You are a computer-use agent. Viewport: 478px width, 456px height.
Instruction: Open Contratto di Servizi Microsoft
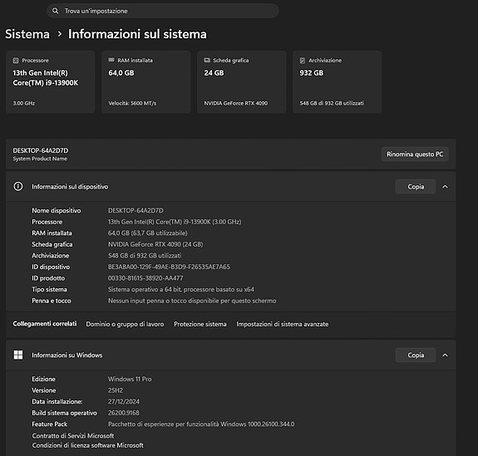pyautogui.click(x=73, y=435)
